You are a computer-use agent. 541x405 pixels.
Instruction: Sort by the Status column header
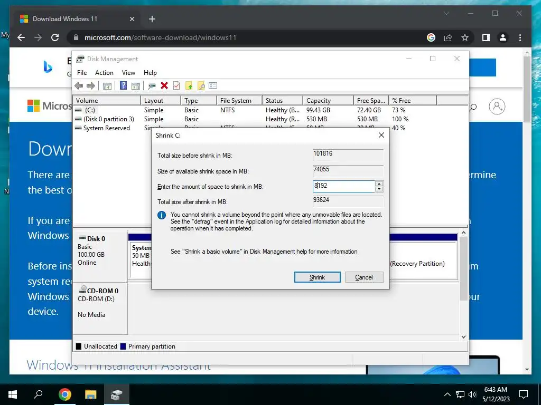(x=283, y=101)
